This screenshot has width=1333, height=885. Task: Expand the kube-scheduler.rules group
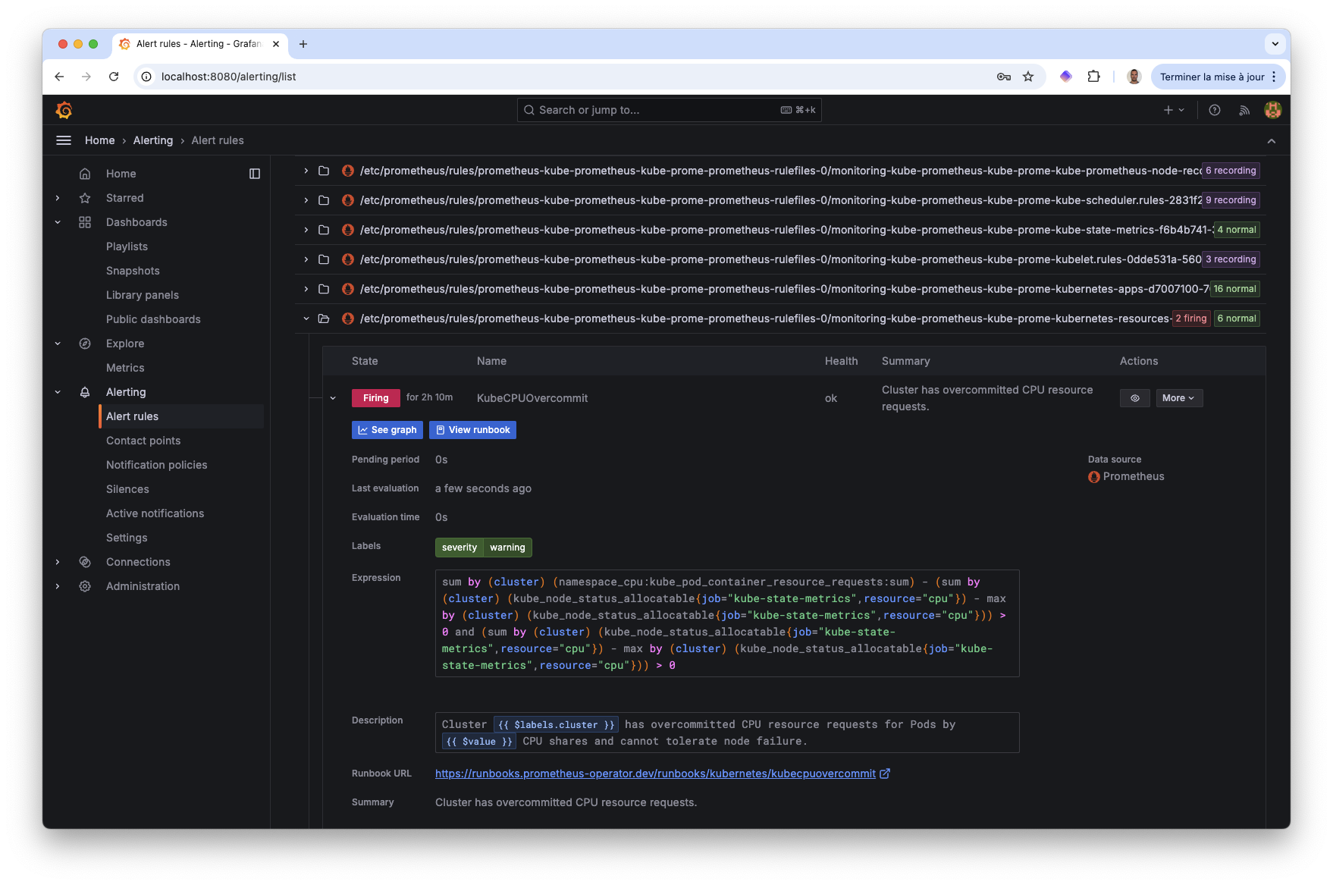306,200
